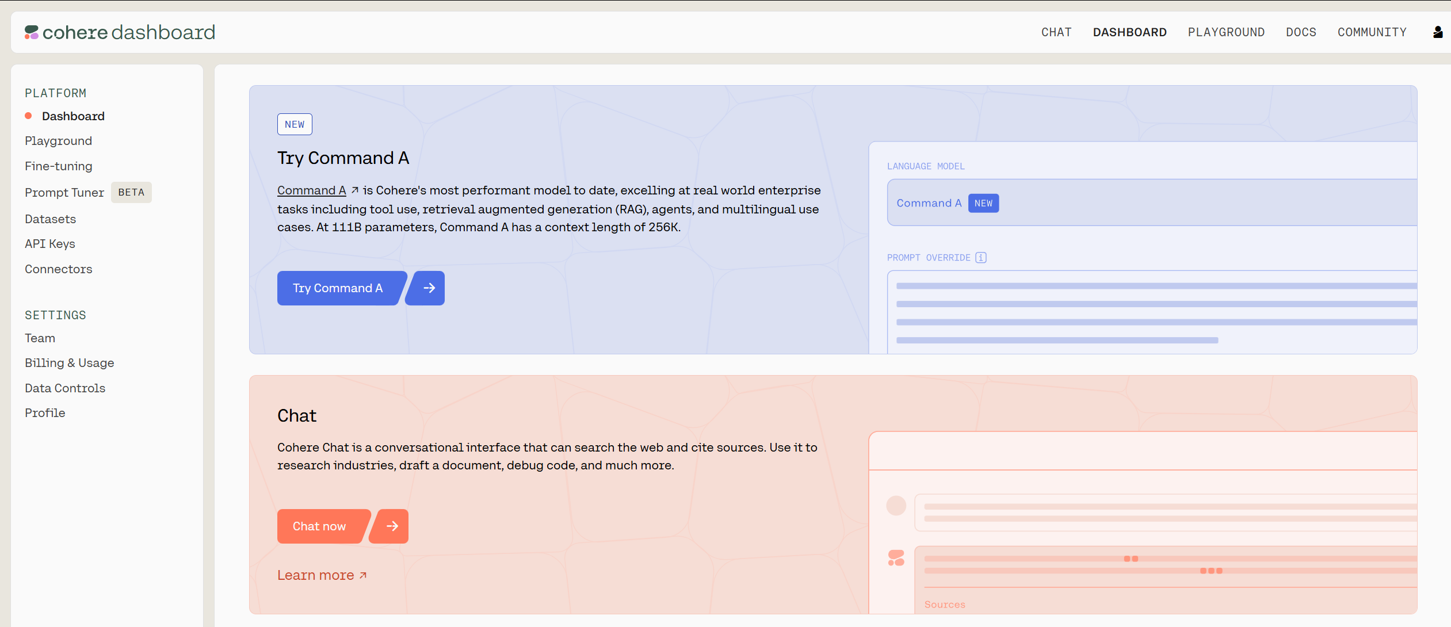Click the external link arrow after Command A
This screenshot has height=627, width=1451.
(x=355, y=190)
